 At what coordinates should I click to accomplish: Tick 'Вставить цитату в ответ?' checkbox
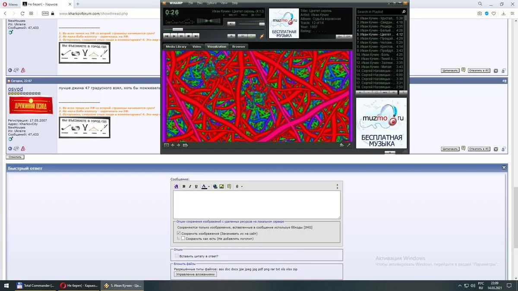[177, 256]
